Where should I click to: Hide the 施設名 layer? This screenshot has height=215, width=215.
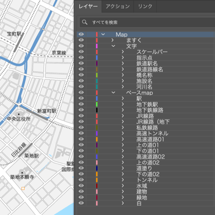[x=81, y=81]
